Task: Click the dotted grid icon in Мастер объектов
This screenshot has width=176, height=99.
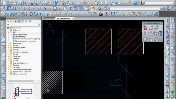Action: (150, 39)
